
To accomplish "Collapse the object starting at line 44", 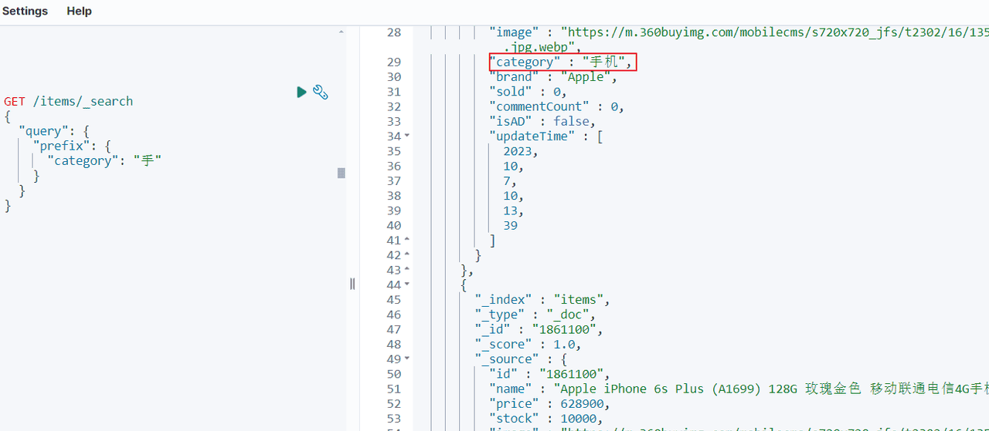I will [x=407, y=285].
